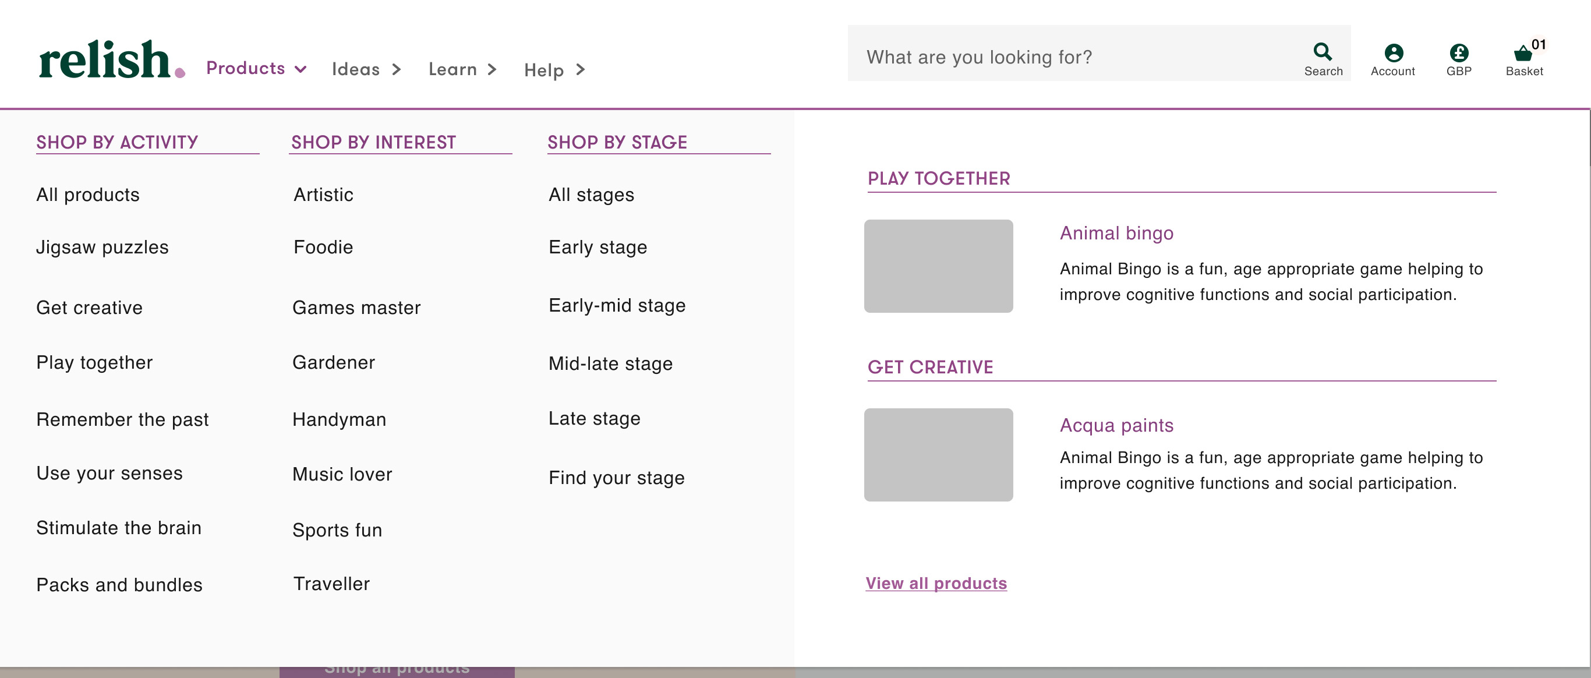Open the Animal bingo product title
This screenshot has height=678, width=1591.
pos(1116,233)
